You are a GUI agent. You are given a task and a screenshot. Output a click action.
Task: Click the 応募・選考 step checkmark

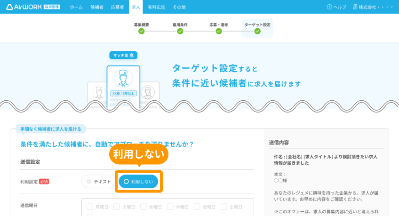click(219, 31)
